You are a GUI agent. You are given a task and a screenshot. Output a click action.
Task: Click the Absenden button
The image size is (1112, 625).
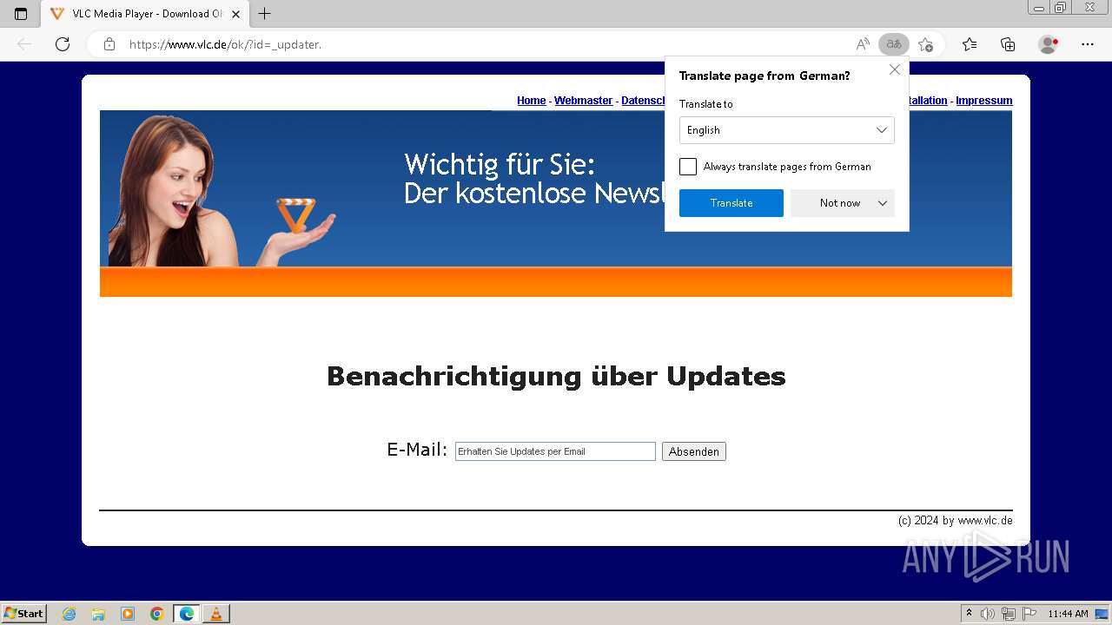(694, 451)
